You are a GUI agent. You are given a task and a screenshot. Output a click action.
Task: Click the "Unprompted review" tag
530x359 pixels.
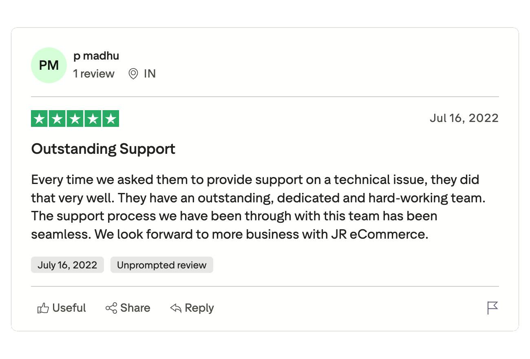pos(161,265)
